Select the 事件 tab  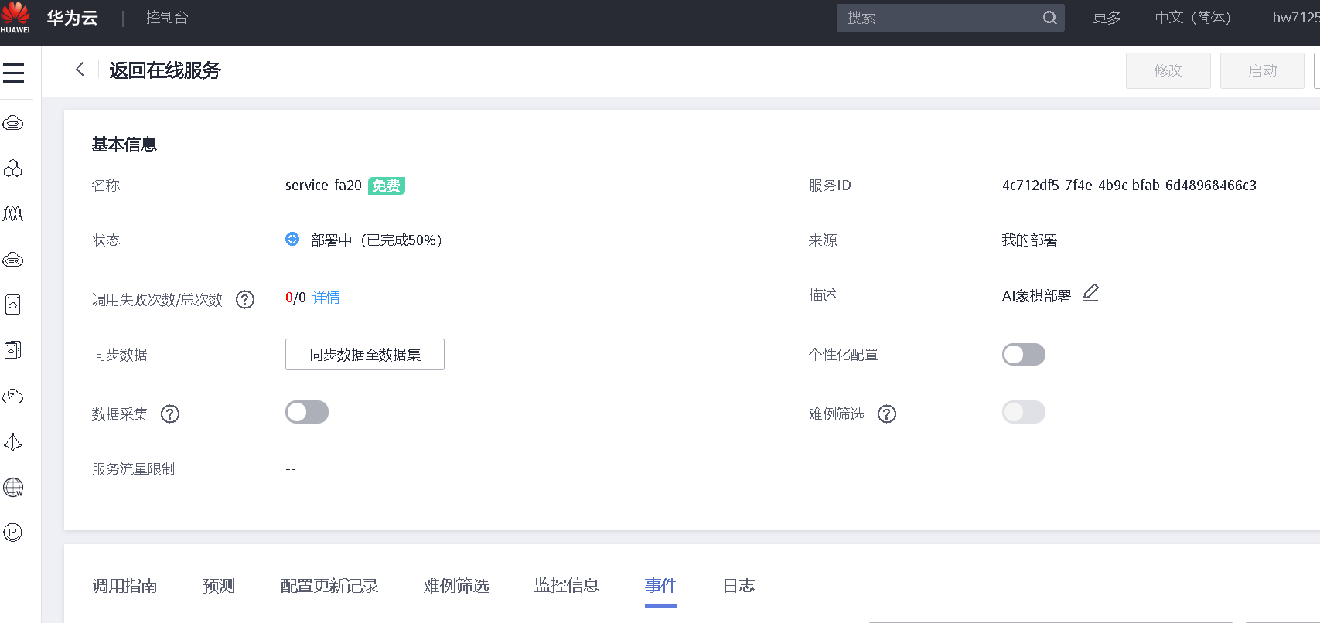(x=661, y=586)
